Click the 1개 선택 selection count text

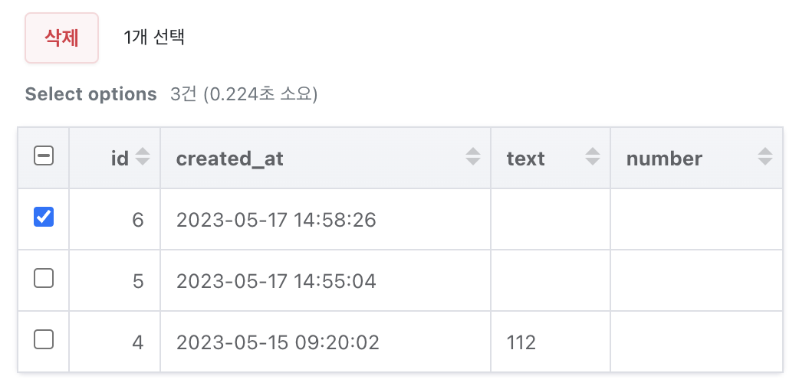click(154, 38)
